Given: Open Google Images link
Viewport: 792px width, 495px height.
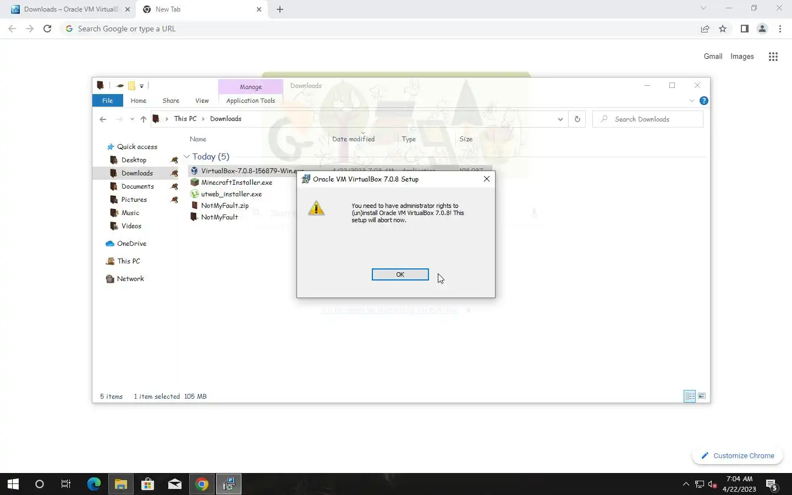Looking at the screenshot, I should coord(742,56).
